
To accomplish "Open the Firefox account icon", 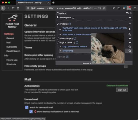I will click(x=124, y=8).
